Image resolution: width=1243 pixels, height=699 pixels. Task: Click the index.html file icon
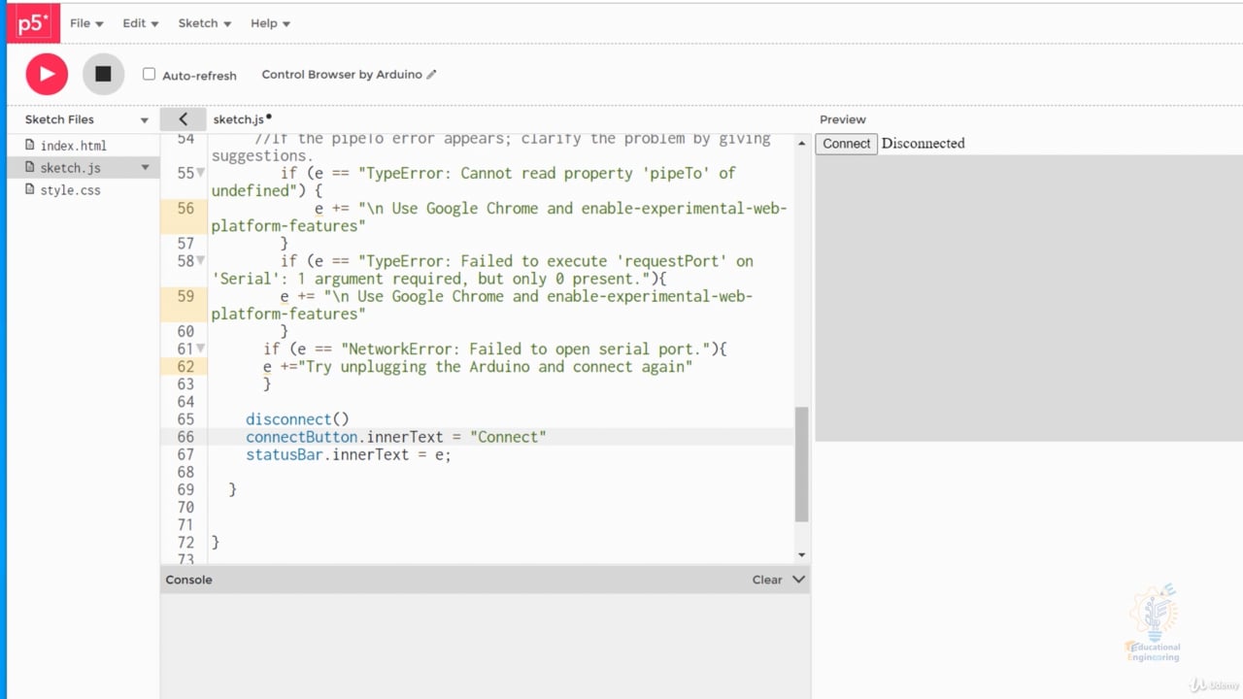pos(30,146)
